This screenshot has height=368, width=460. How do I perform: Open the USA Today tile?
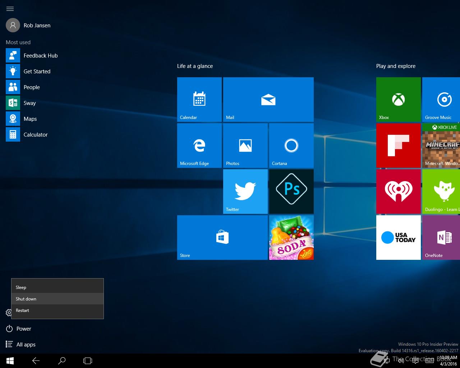pyautogui.click(x=399, y=238)
